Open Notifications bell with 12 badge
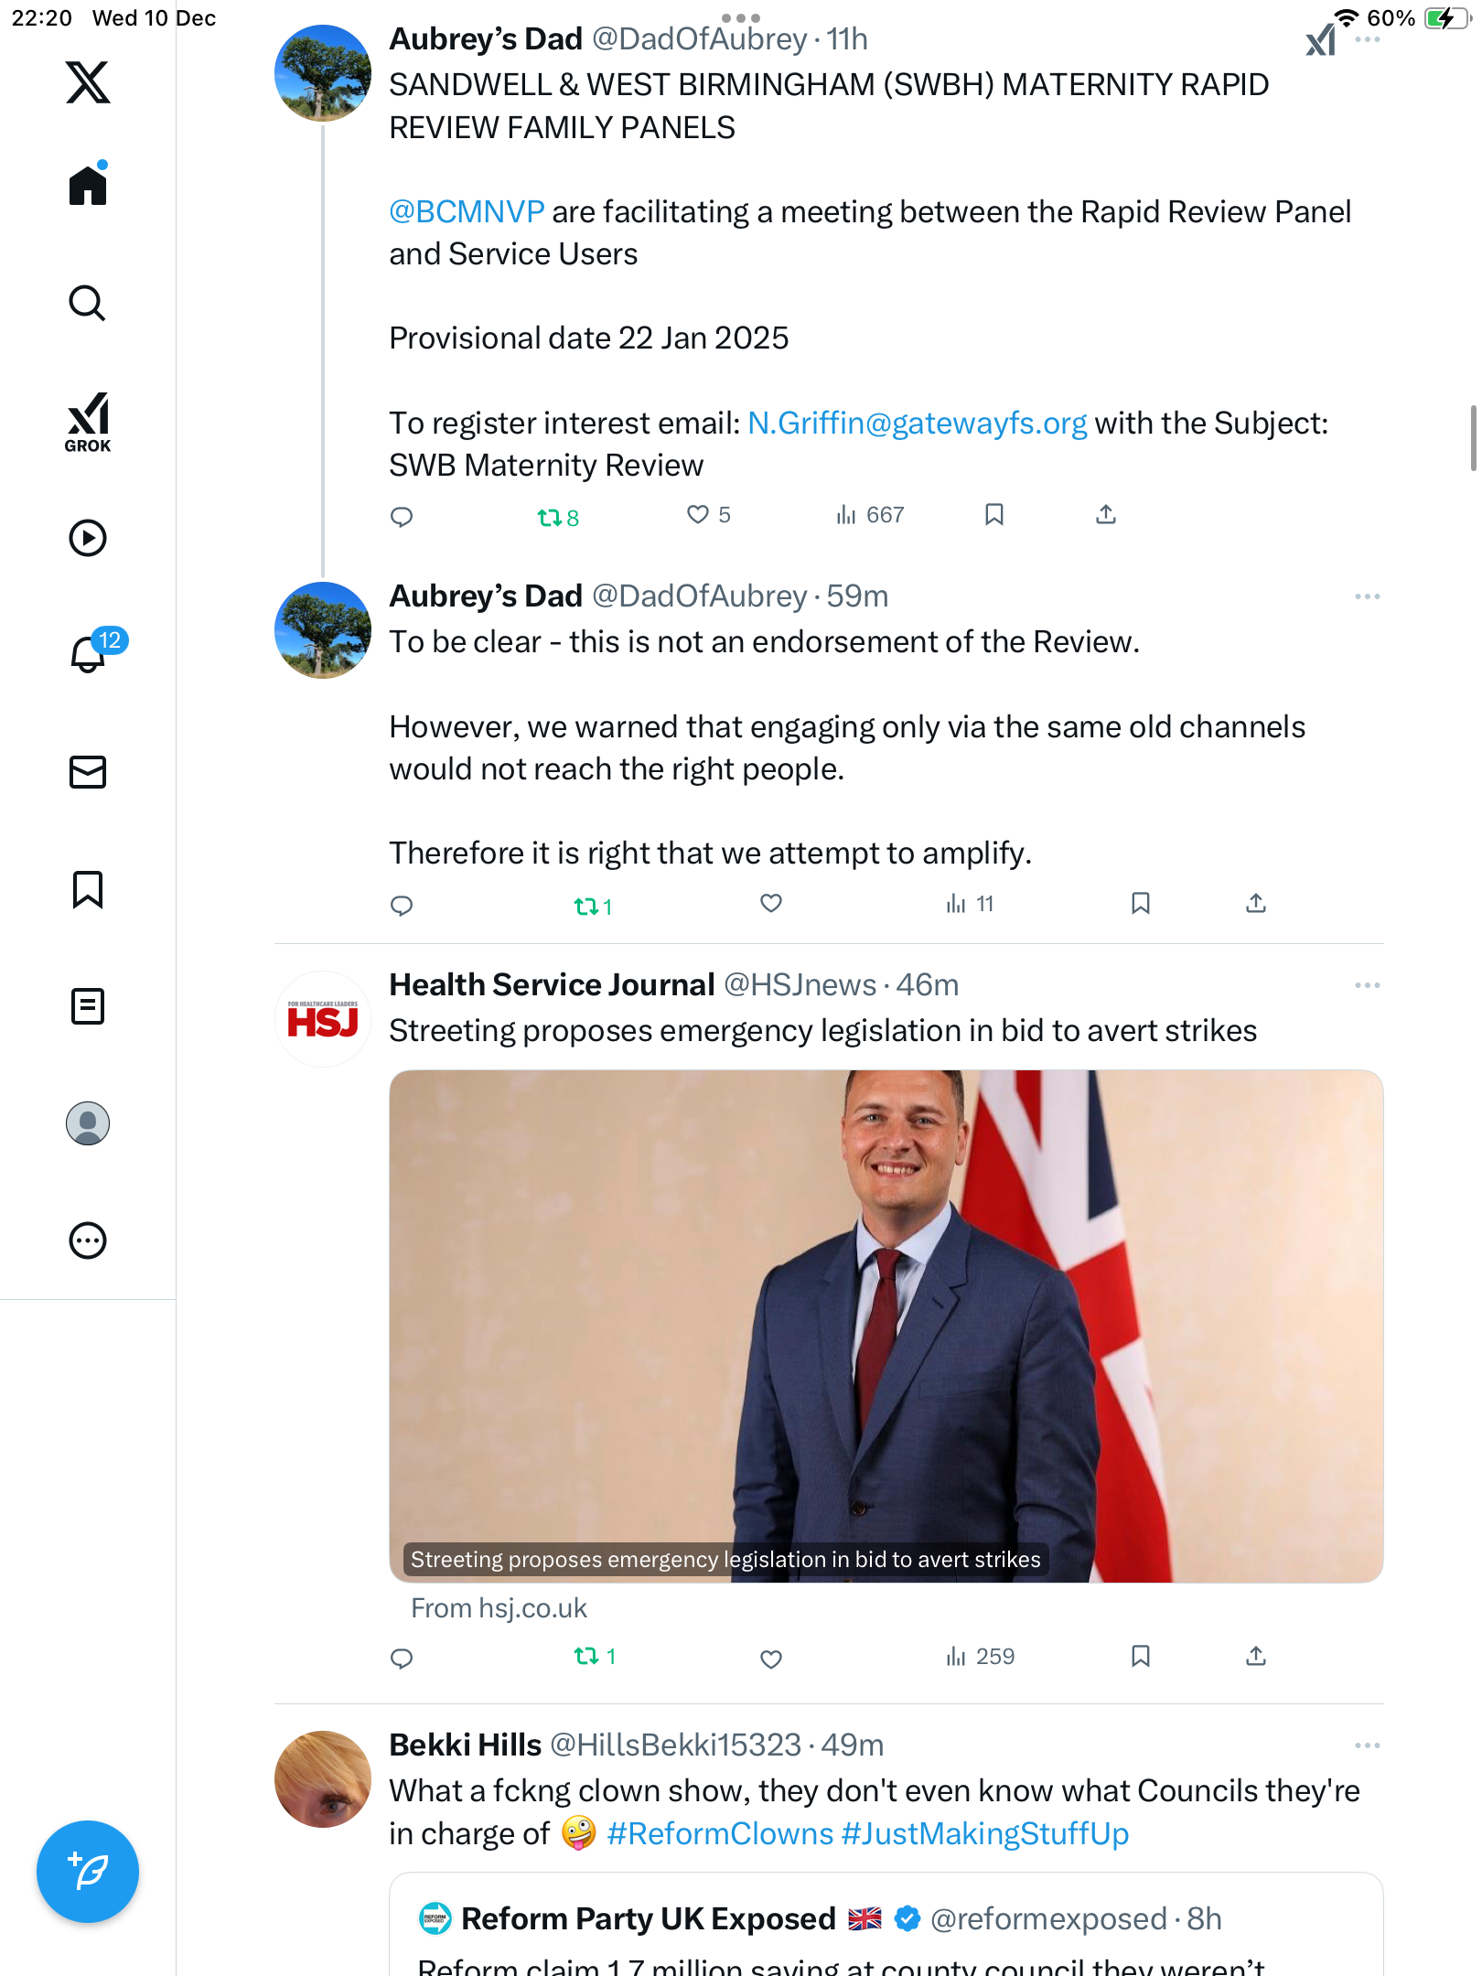This screenshot has height=1976, width=1482. 90,653
